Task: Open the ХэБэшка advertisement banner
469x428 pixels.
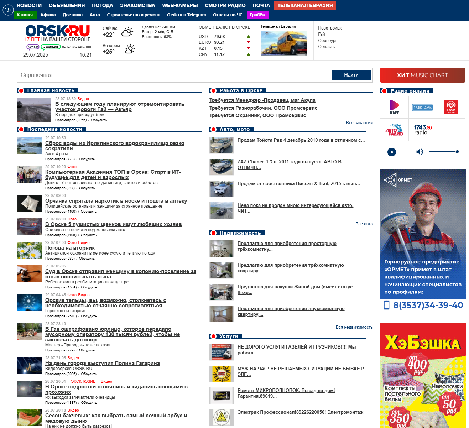Action: 423,375
